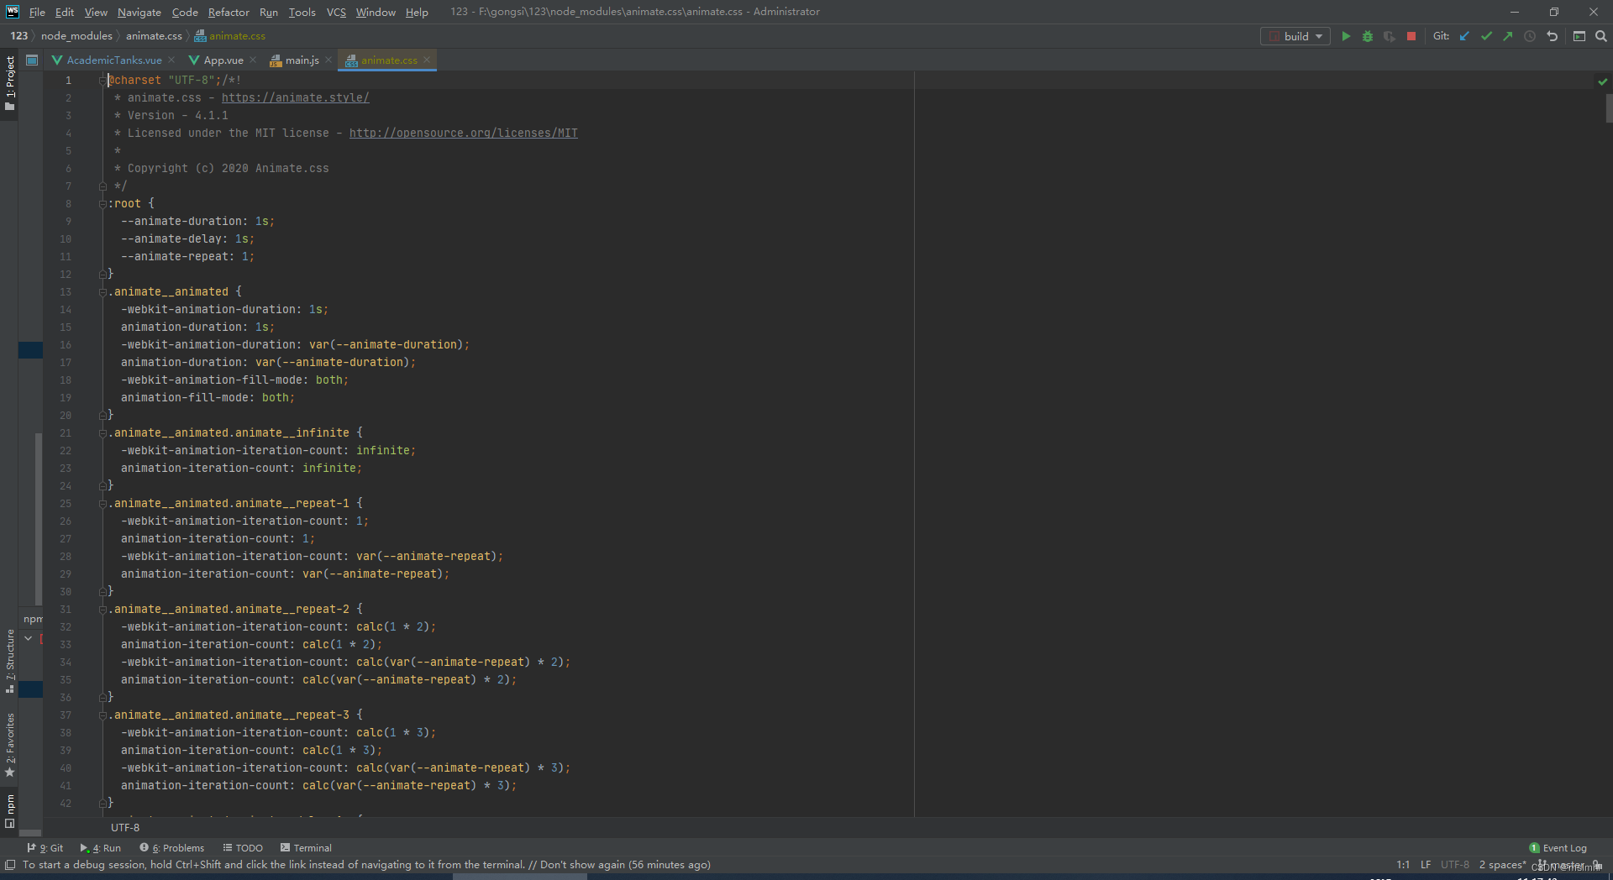Click the editor vertical scrollbar thumb

point(1608,108)
